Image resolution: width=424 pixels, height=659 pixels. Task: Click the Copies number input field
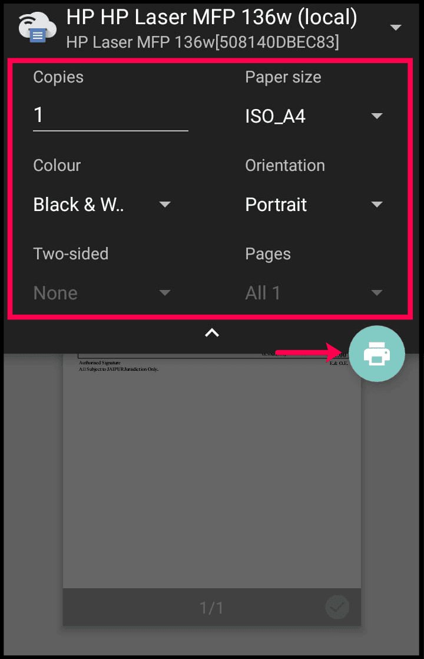pos(110,116)
